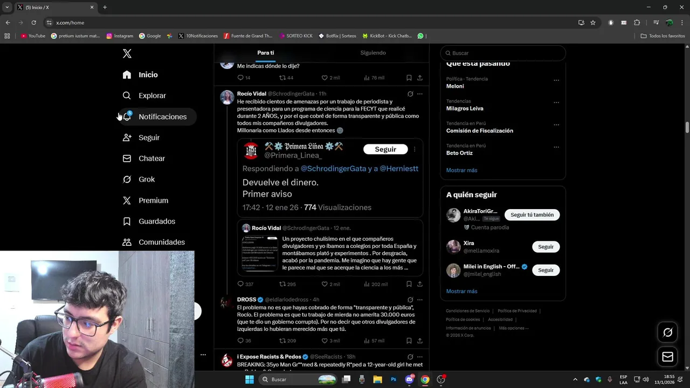
Task: Open Comunidades in the sidebar
Action: [154, 242]
